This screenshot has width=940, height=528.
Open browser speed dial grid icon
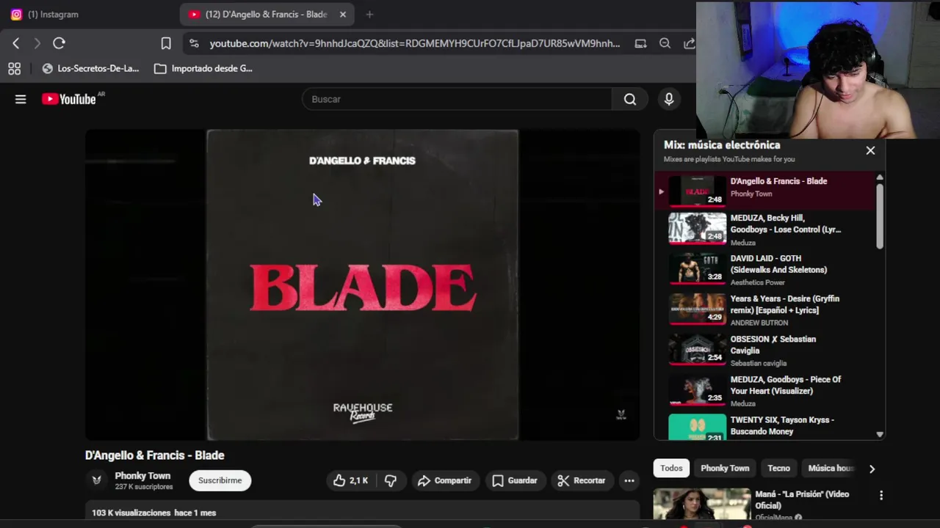pos(14,68)
